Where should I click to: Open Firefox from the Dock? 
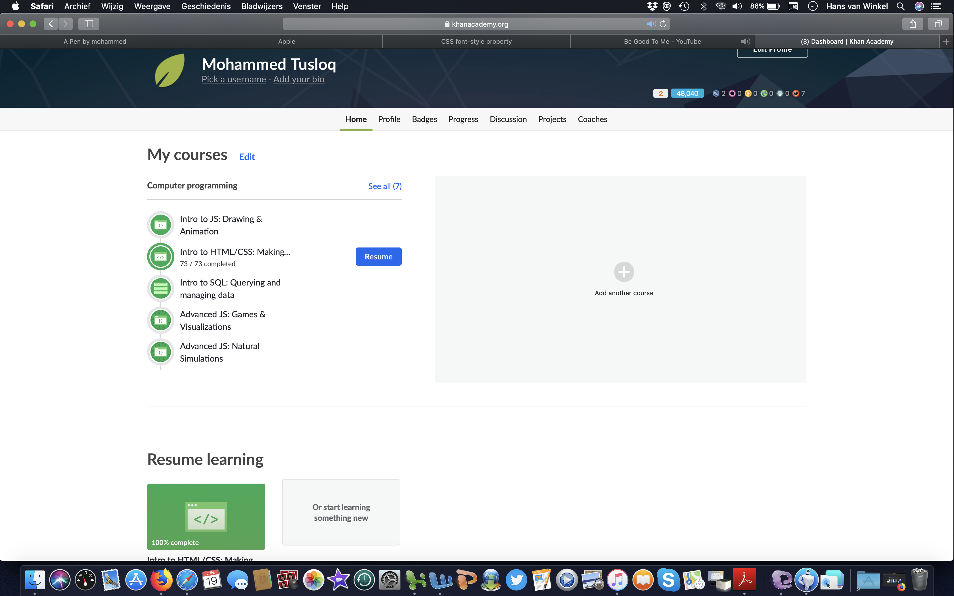(x=161, y=580)
